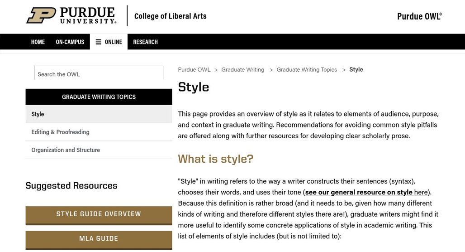Open Editing & Proofreading in the sidebar
The height and width of the screenshot is (252, 465).
pos(99,132)
